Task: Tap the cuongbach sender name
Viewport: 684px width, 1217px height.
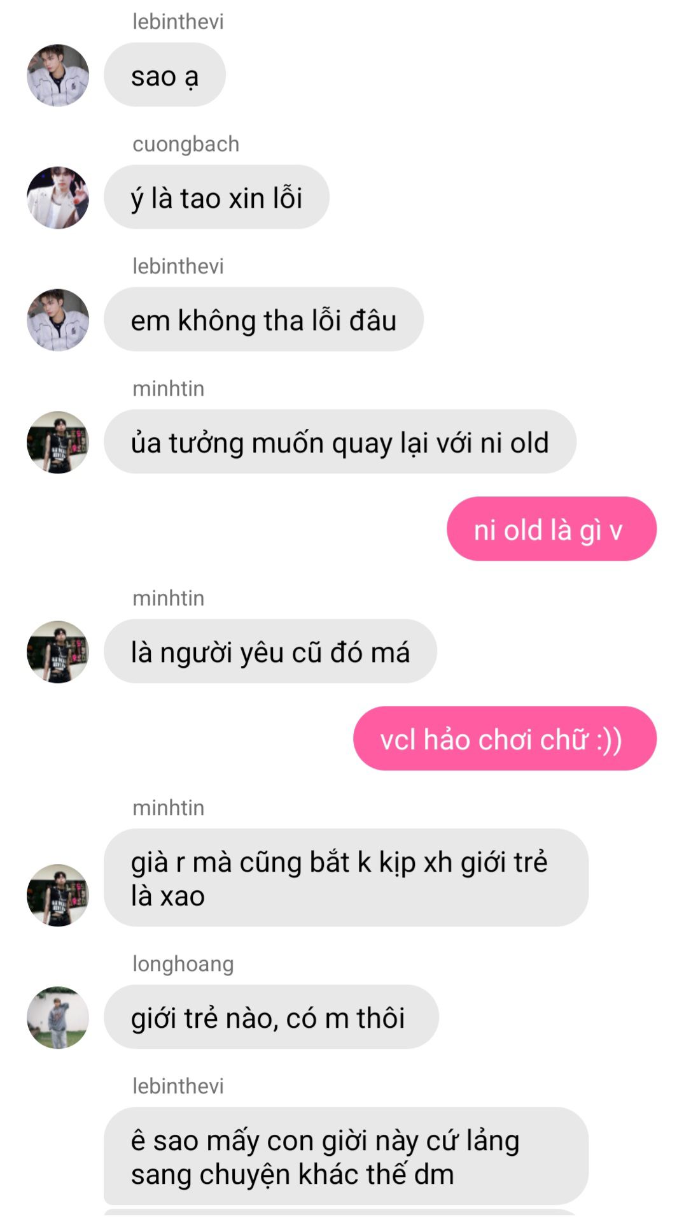Action: (x=186, y=144)
